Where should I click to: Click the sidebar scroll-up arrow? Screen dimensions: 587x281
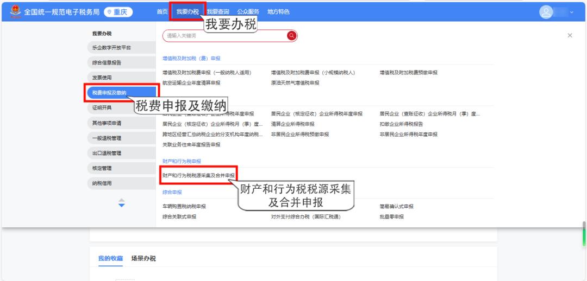point(122,200)
